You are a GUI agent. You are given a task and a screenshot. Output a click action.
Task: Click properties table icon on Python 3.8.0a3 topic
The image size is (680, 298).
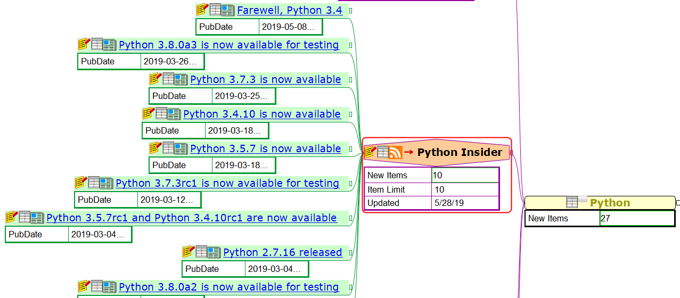97,44
